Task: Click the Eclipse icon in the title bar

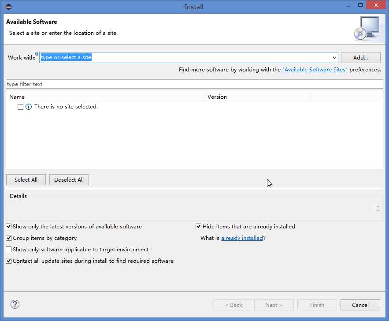Action: coord(8,7)
